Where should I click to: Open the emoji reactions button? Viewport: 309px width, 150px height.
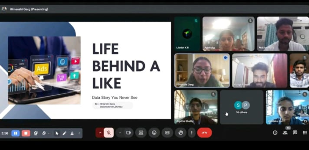pyautogui.click(x=154, y=133)
